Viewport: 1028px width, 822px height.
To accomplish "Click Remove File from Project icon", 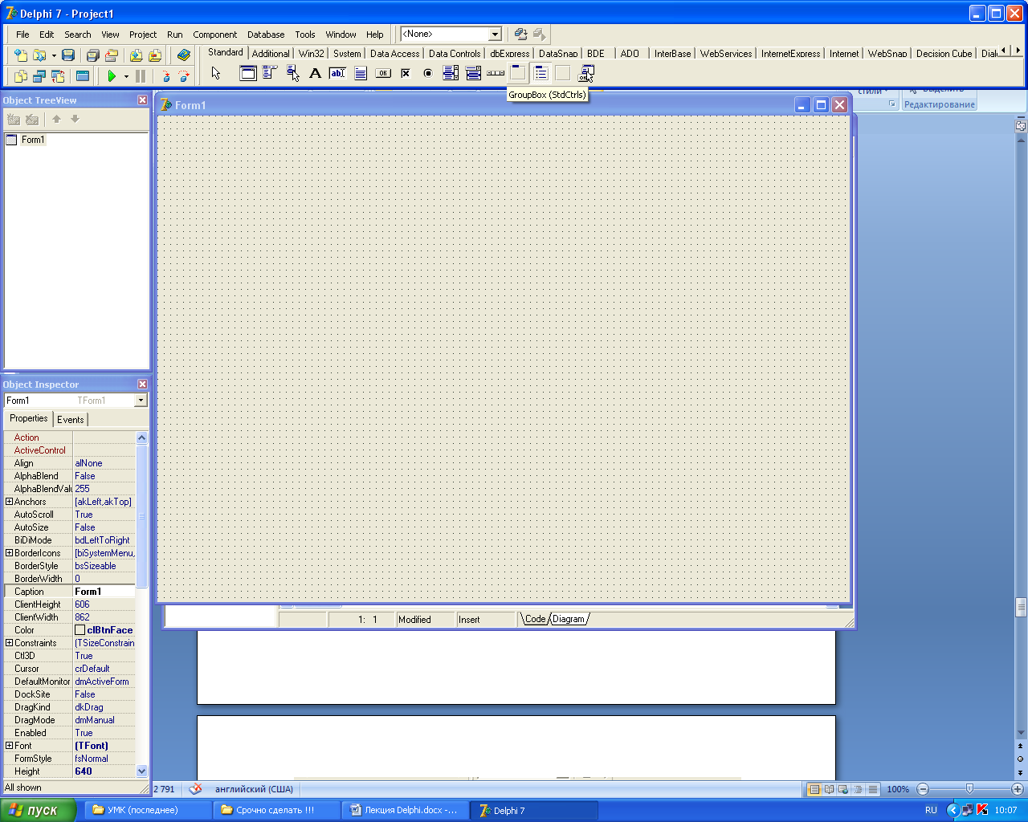I will 155,55.
